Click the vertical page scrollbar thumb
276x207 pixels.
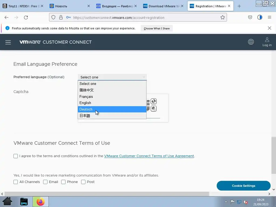coord(274,155)
